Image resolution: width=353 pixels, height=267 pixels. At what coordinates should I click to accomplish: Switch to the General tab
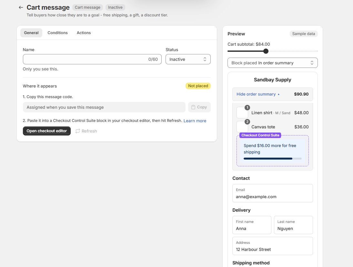pyautogui.click(x=31, y=33)
